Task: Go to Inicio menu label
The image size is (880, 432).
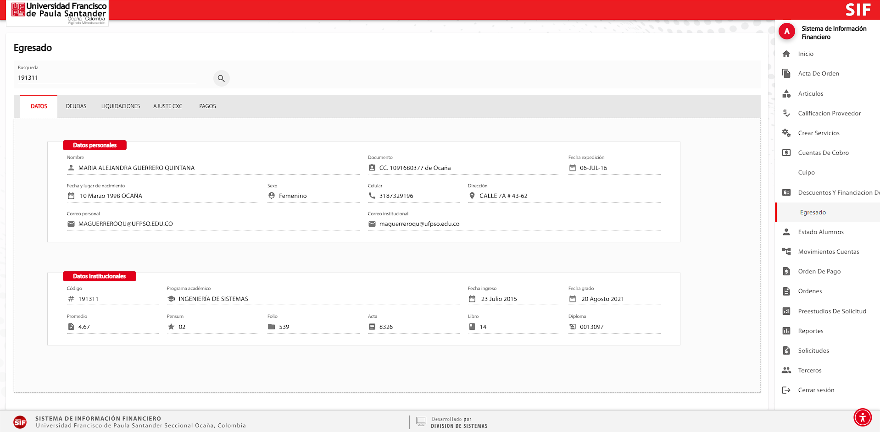Action: tap(806, 54)
